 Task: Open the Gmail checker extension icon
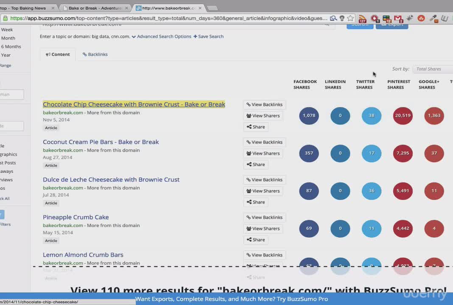(x=398, y=19)
